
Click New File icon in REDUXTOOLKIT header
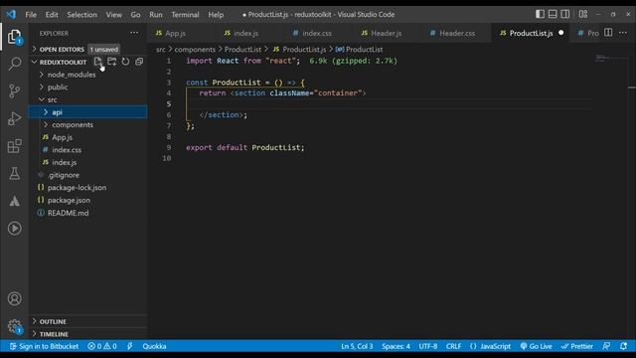97,62
